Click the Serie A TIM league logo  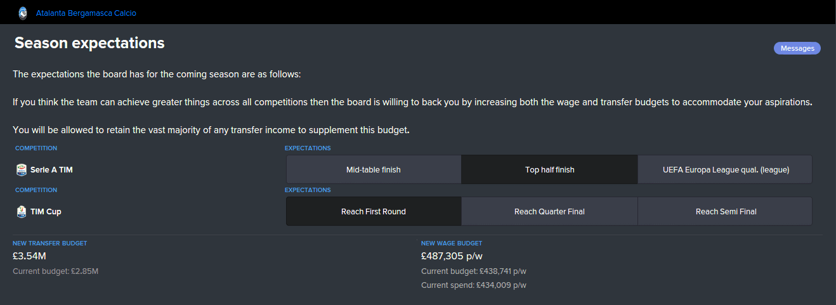(22, 170)
